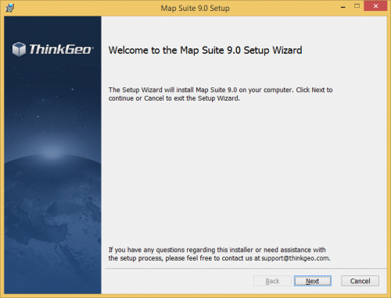This screenshot has width=391, height=298.
Task: Minimize the Map Suite 9.0 Setup window
Action: (x=343, y=7)
